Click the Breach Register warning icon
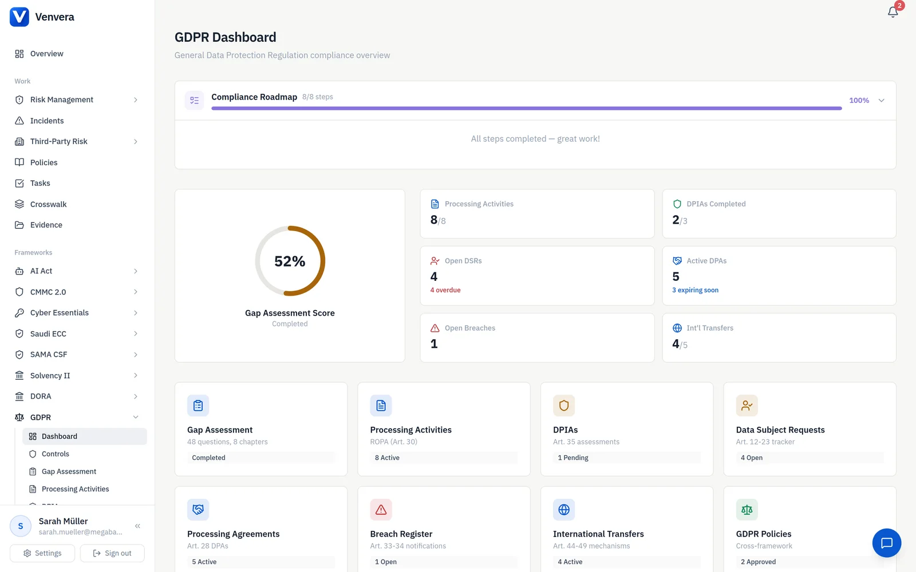 (381, 510)
